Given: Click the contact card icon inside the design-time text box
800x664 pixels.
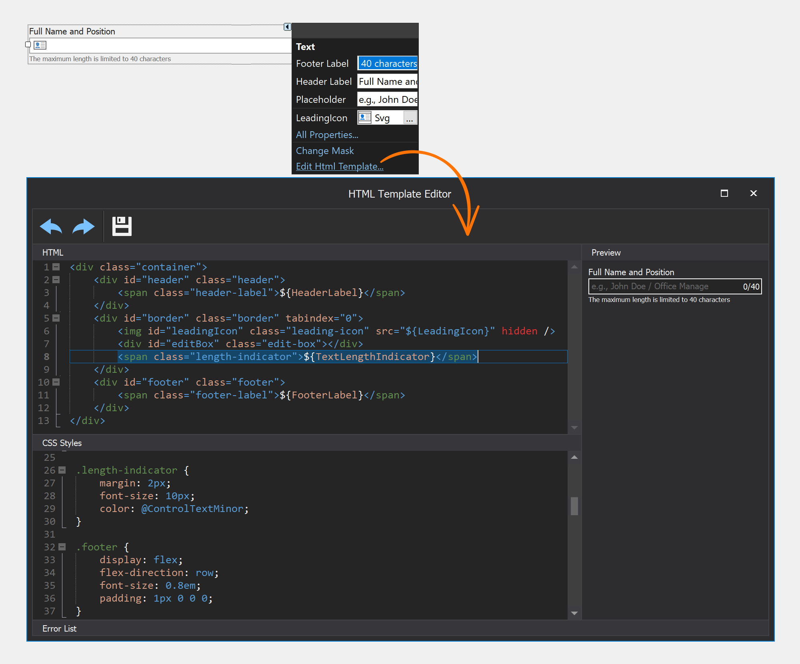Looking at the screenshot, I should tap(40, 45).
